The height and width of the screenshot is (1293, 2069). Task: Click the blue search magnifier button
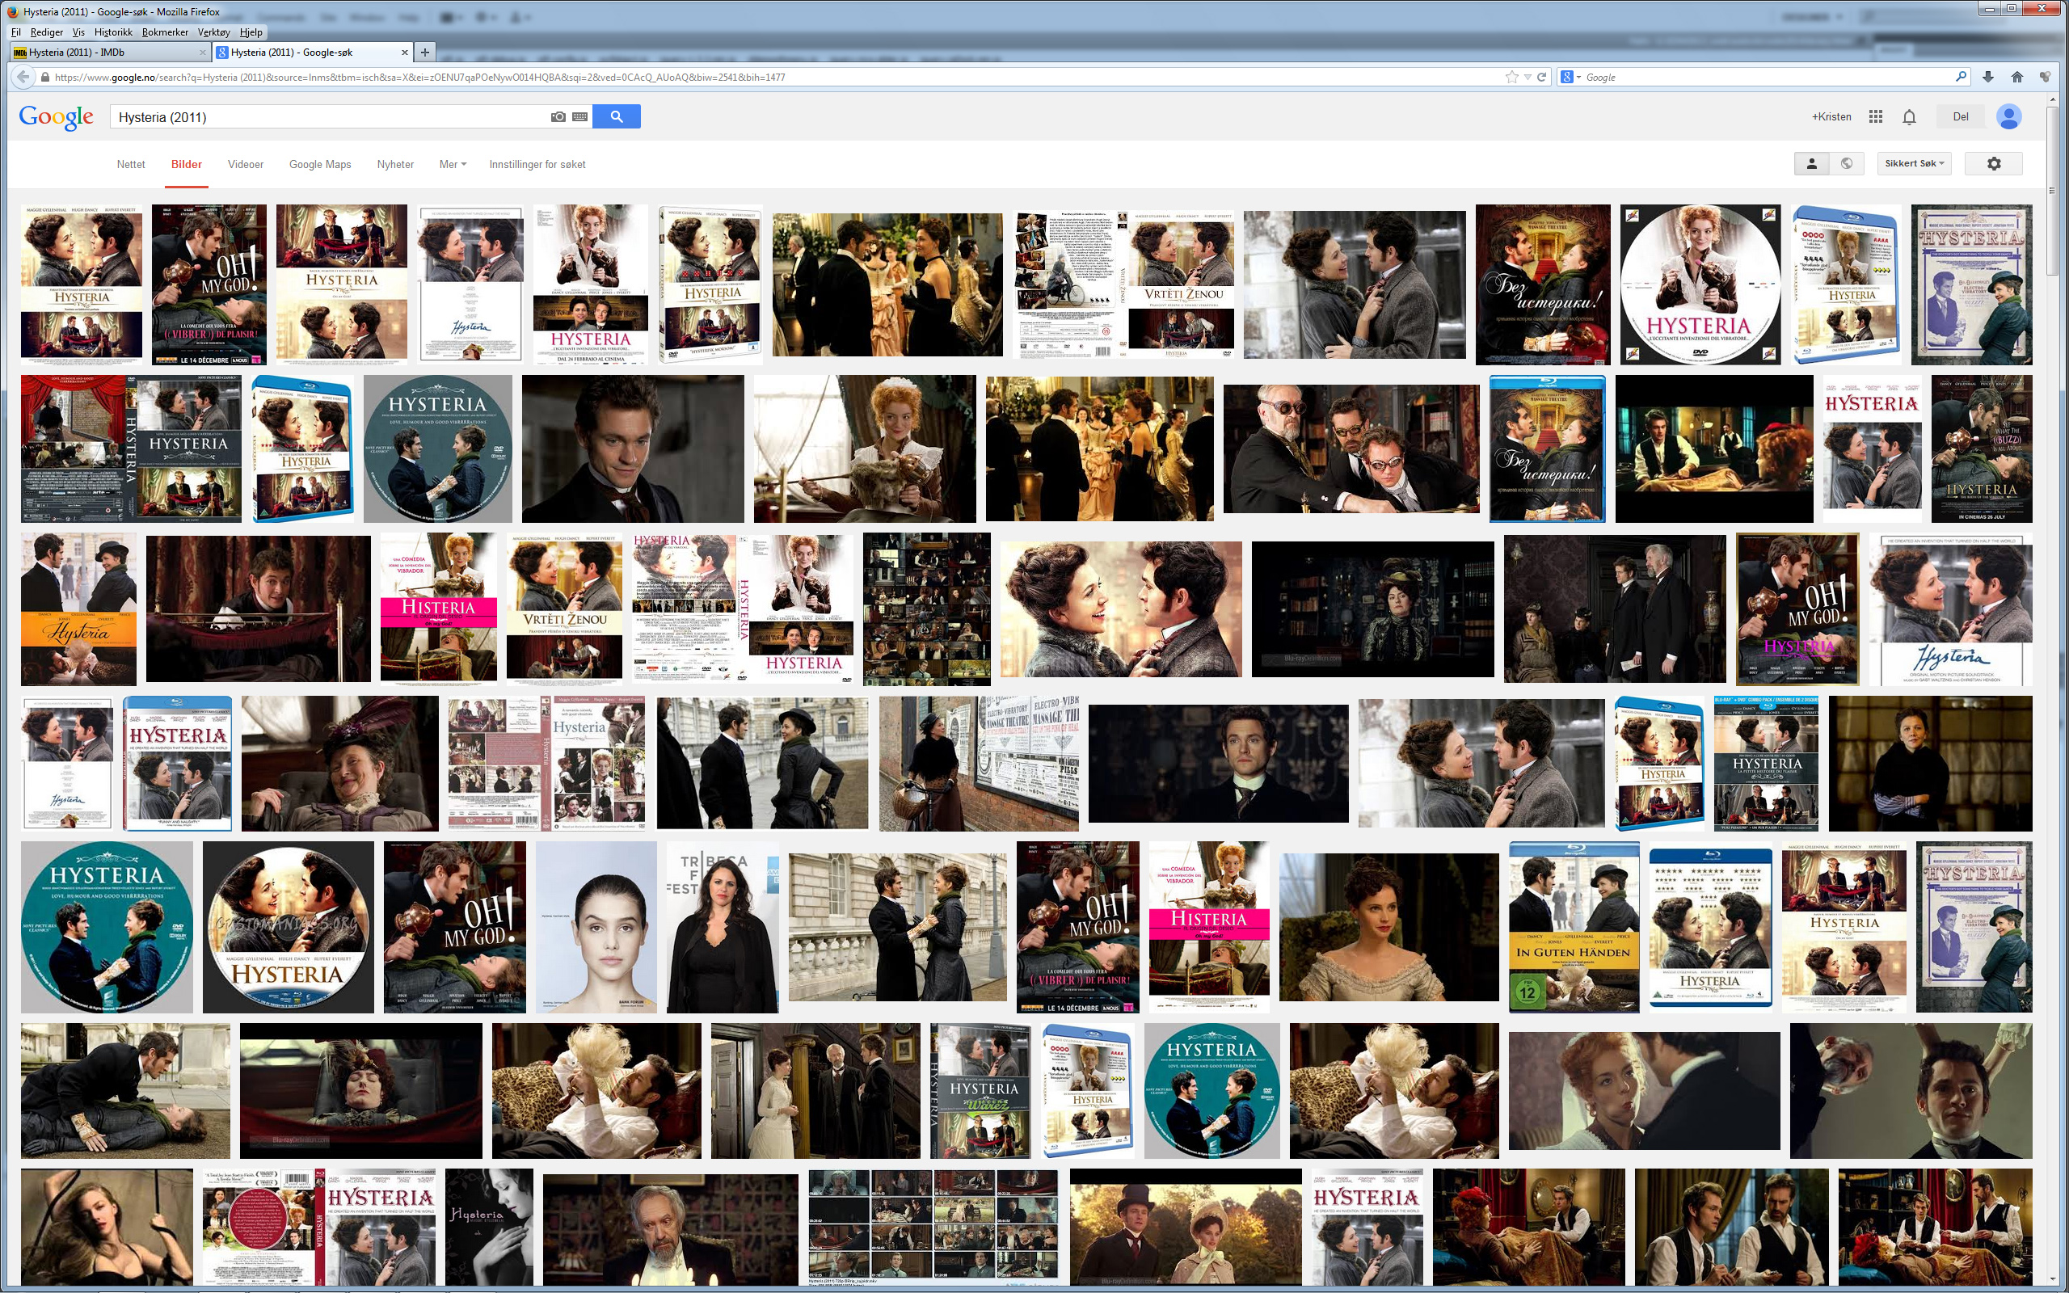616,116
